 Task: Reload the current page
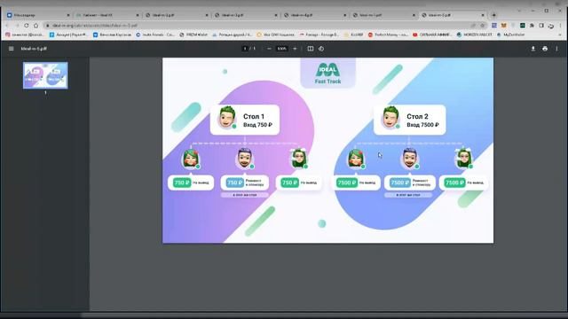click(26, 26)
